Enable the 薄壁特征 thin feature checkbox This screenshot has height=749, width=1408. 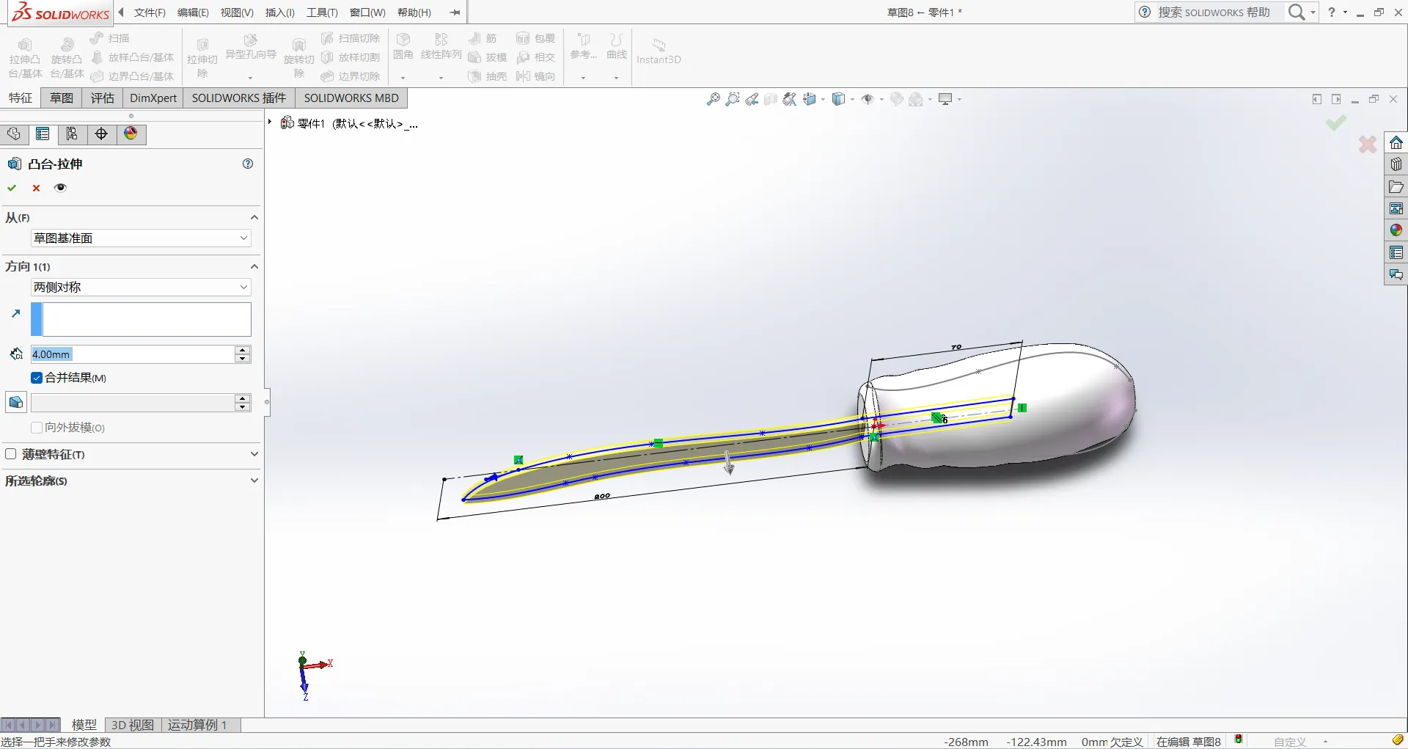[11, 454]
